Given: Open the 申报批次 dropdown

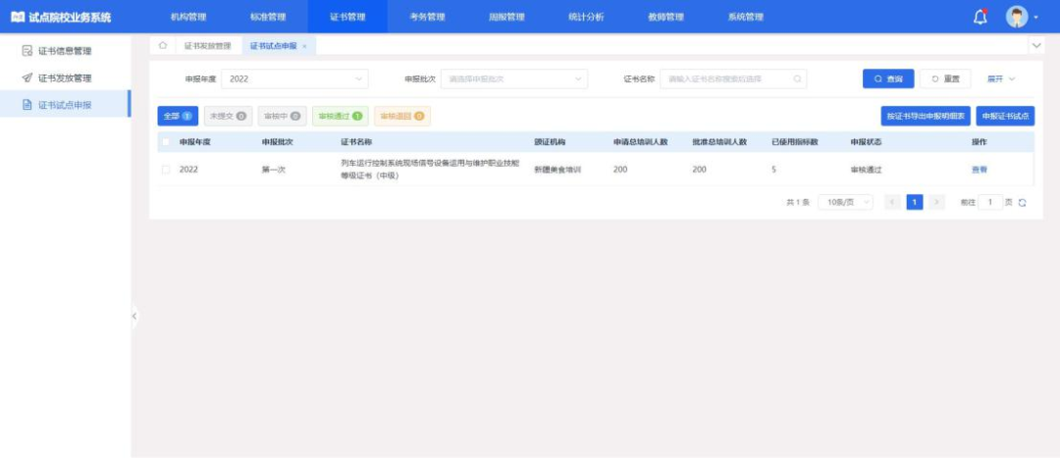Looking at the screenshot, I should [514, 79].
